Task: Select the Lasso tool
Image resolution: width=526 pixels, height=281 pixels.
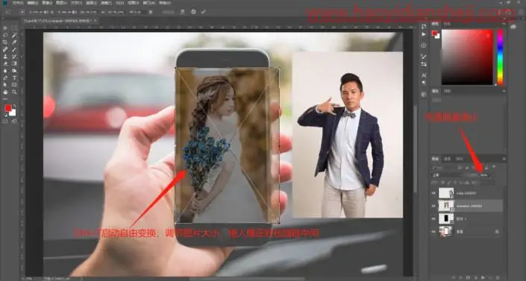Action: [x=5, y=35]
